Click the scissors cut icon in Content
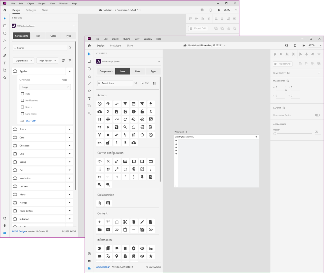This screenshot has height=273, width=324. [125, 222]
